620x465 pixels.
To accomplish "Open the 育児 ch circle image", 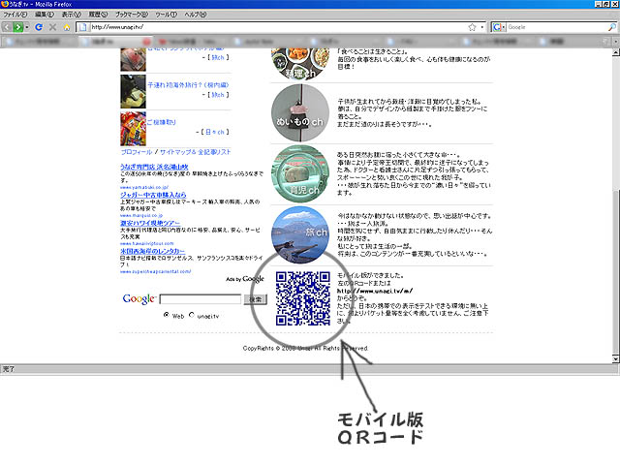I will (300, 174).
